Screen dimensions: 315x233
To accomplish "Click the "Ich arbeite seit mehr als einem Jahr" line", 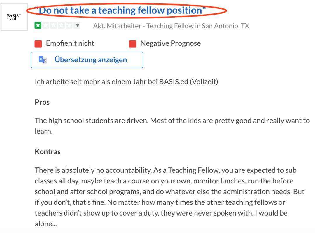I will [x=126, y=82].
